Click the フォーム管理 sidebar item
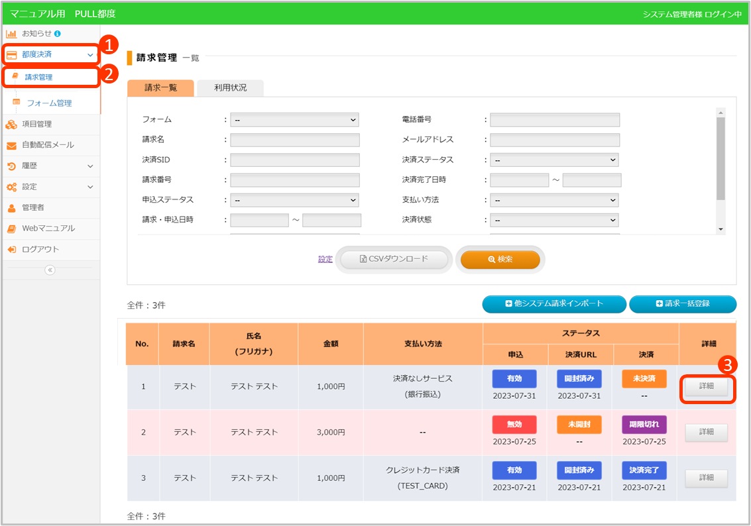 point(49,103)
